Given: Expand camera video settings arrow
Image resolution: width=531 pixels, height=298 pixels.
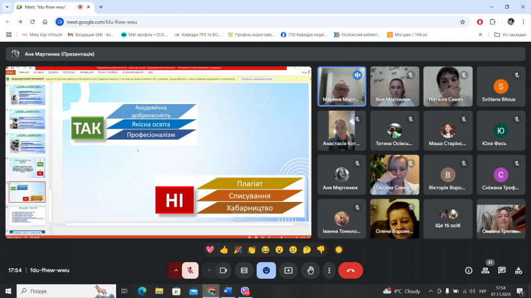Looking at the screenshot, I should [209, 270].
